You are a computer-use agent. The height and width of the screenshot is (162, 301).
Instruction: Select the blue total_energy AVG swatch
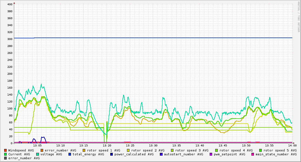[x=70, y=154]
